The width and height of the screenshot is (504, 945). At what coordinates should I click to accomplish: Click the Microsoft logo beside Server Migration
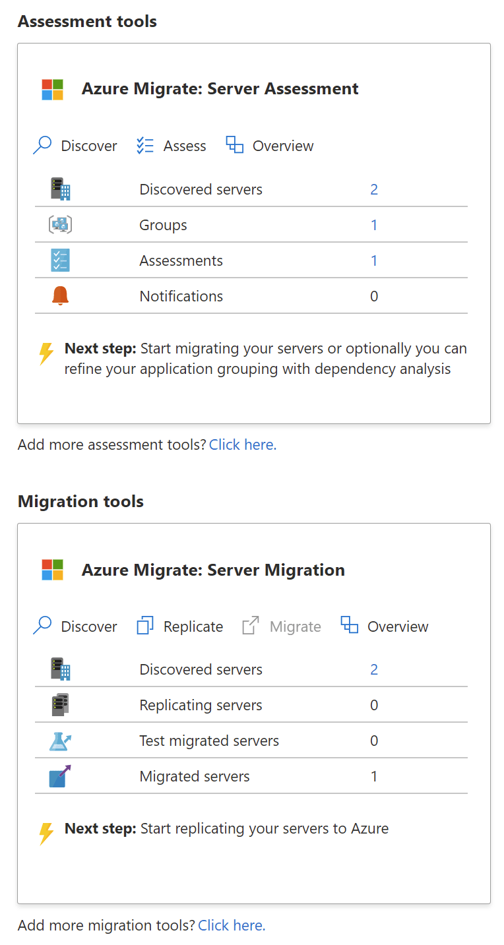point(52,570)
